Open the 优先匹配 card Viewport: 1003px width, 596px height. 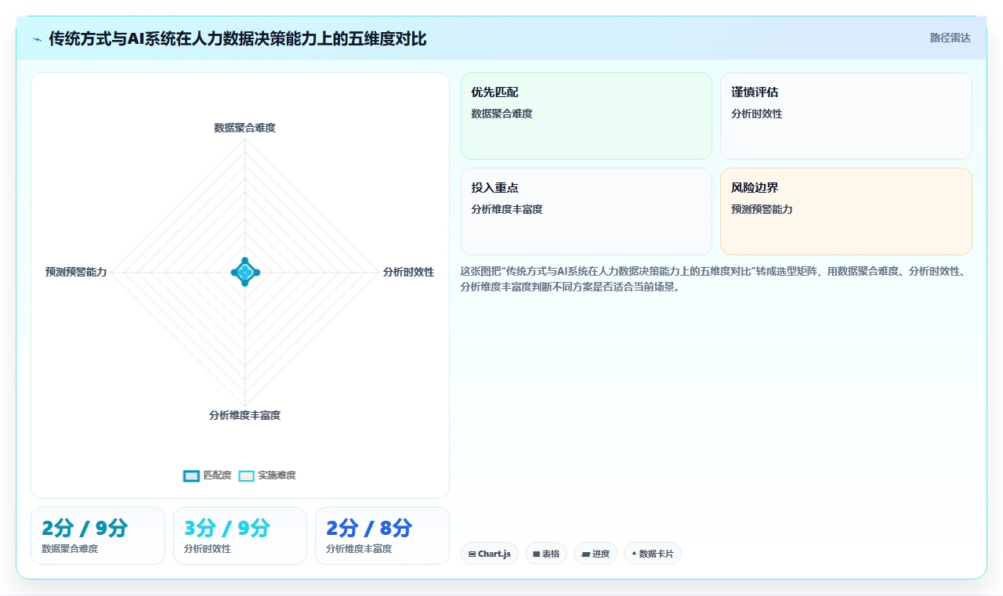tap(586, 116)
